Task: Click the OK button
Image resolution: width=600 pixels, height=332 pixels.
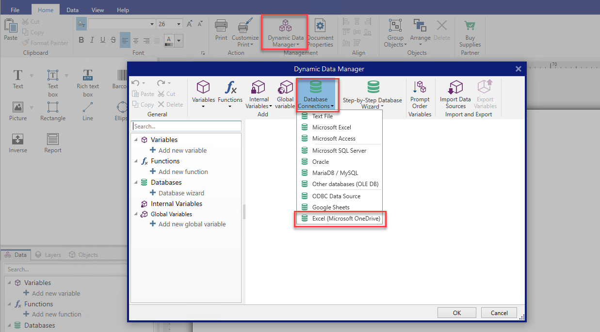Action: tap(456, 313)
